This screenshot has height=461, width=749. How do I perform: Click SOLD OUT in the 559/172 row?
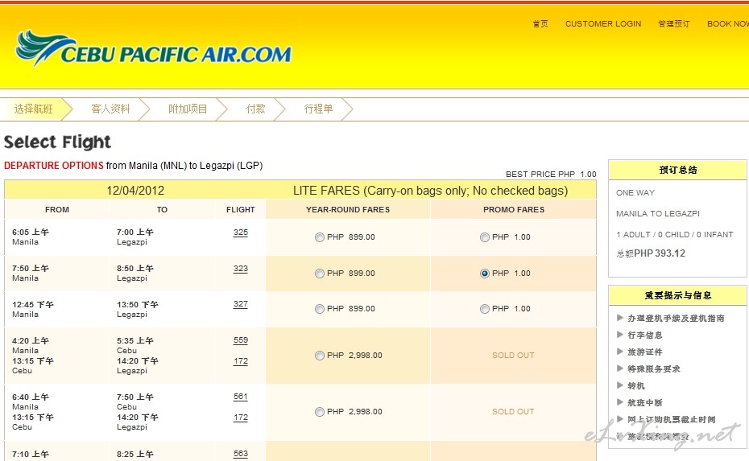point(513,356)
